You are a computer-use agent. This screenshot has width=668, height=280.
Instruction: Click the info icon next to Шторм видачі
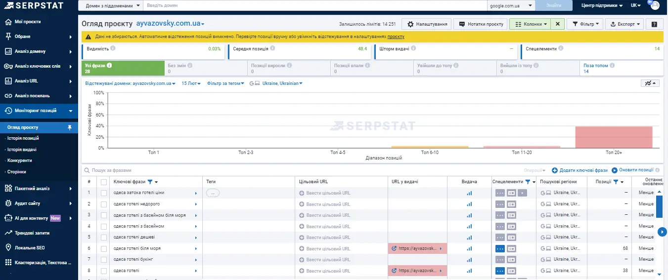[x=413, y=48]
